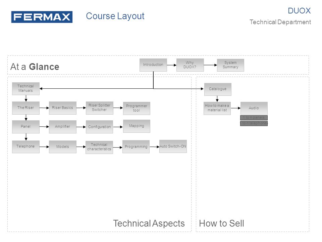Select the Technical characteristics box
Screen dimensions: 322x242
99,147
